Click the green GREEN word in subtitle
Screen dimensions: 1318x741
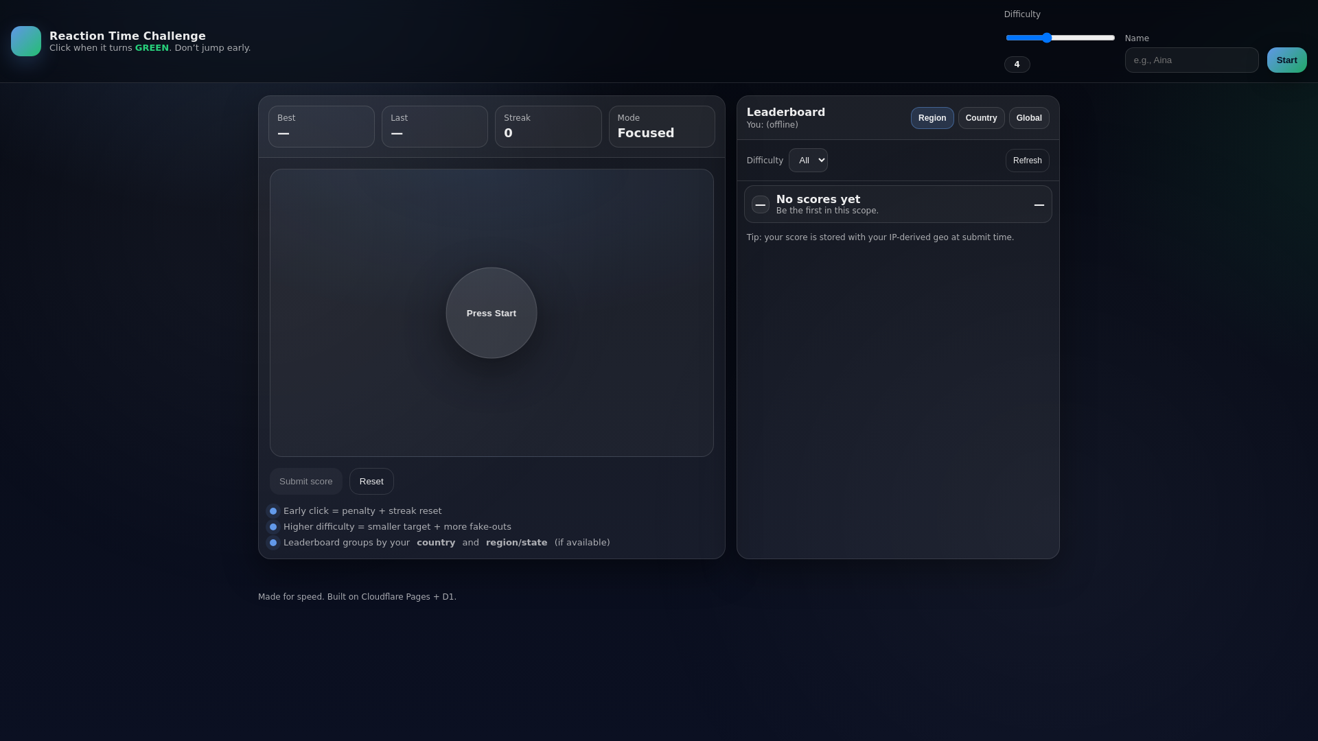152,48
